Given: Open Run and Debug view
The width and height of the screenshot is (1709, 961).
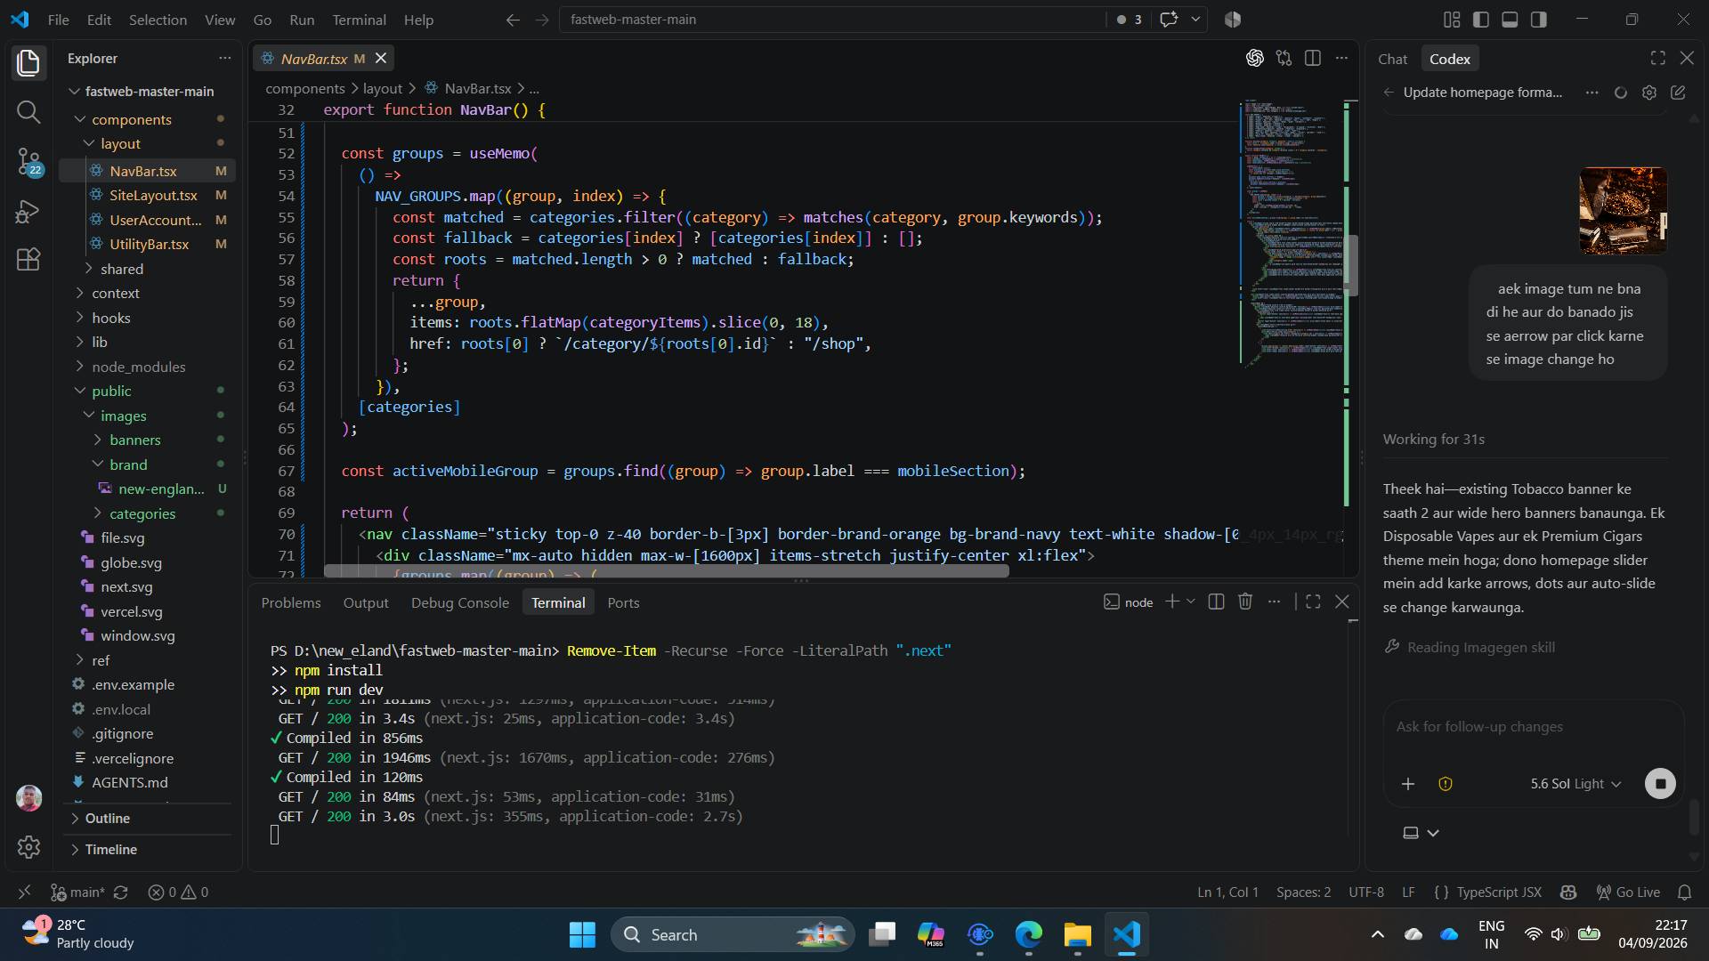Looking at the screenshot, I should (28, 211).
